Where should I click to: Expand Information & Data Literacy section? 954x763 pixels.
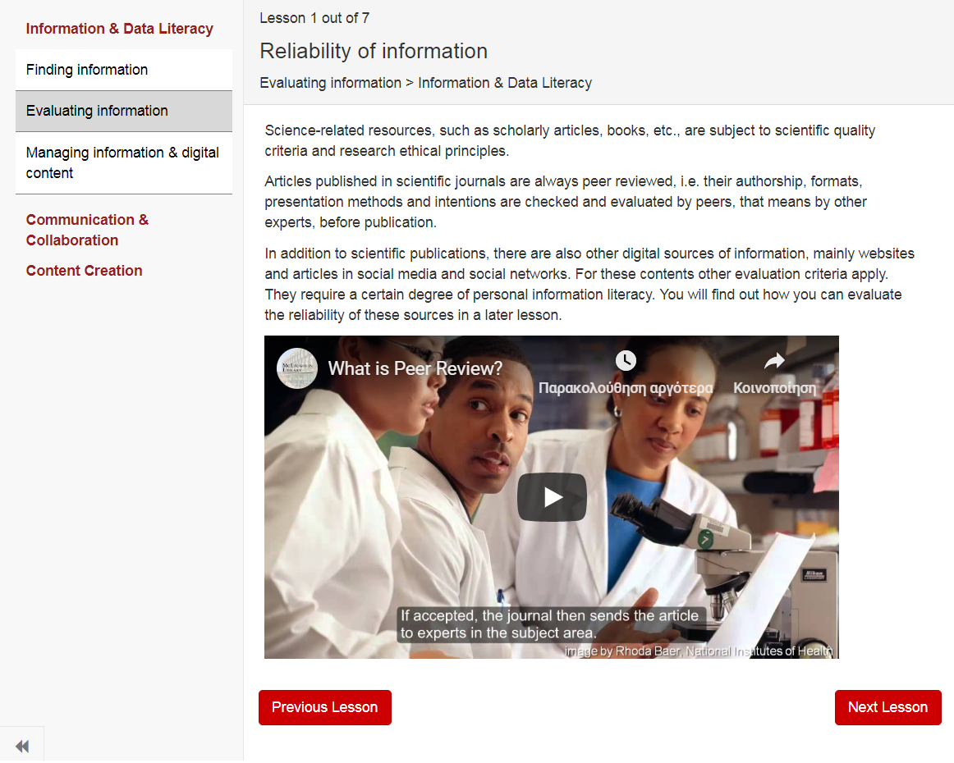(119, 29)
